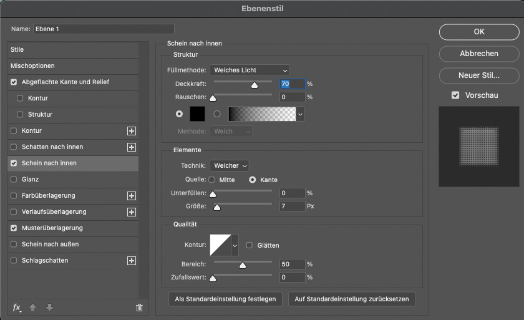
Task: Confirm with the OK button
Action: [479, 32]
